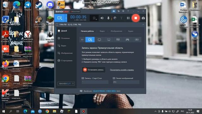Image resolution: width=202 pixels, height=114 pixels.
Task: Toggle the mouse cursor effects icon
Action: (x=115, y=18)
